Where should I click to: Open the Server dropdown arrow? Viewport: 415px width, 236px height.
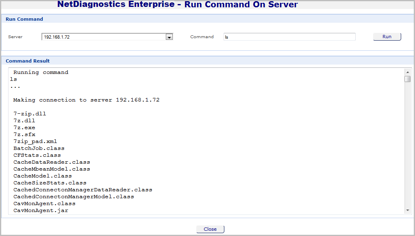pos(169,37)
